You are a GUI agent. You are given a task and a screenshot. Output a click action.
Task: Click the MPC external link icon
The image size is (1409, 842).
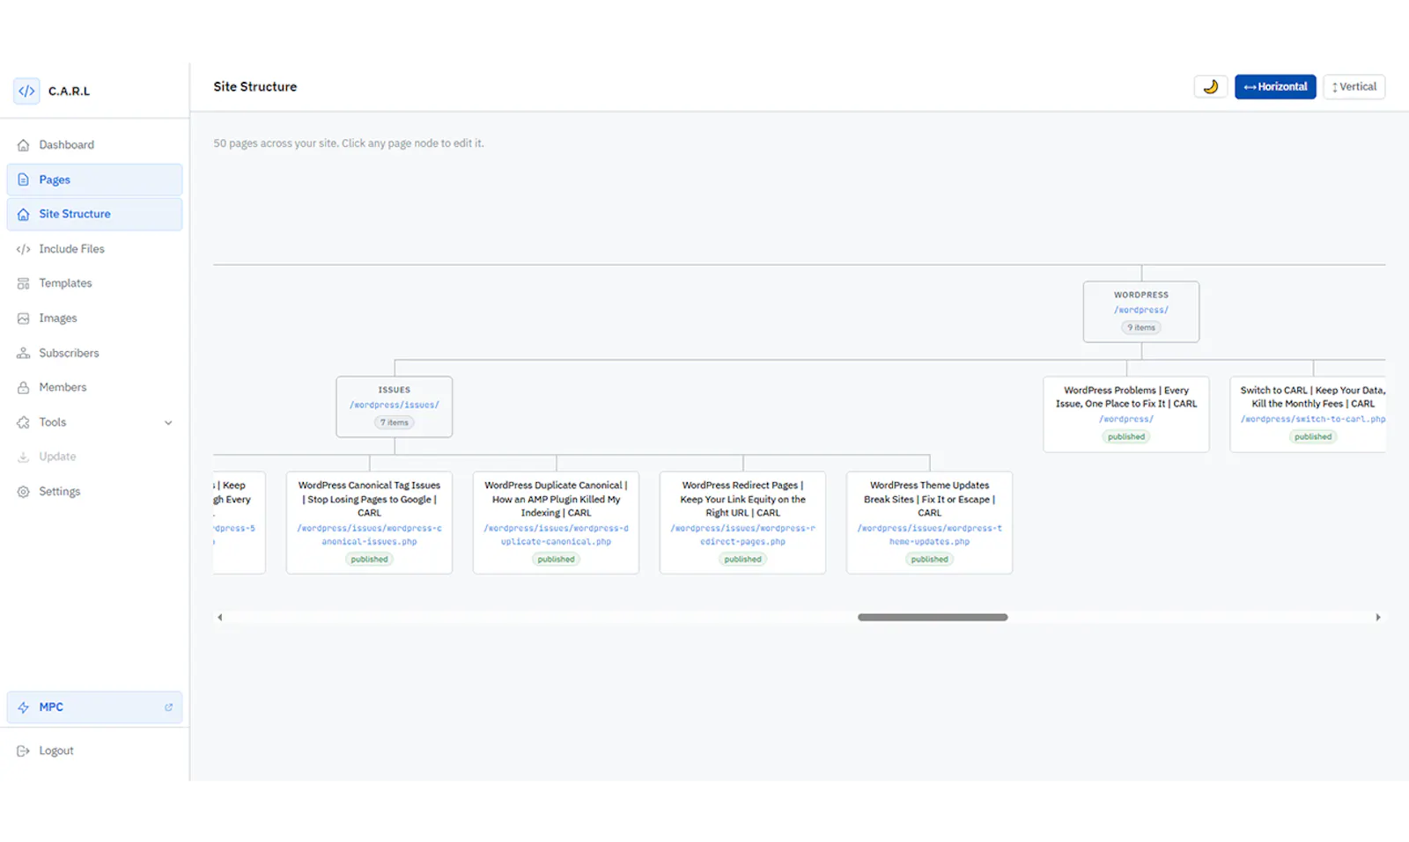click(168, 707)
